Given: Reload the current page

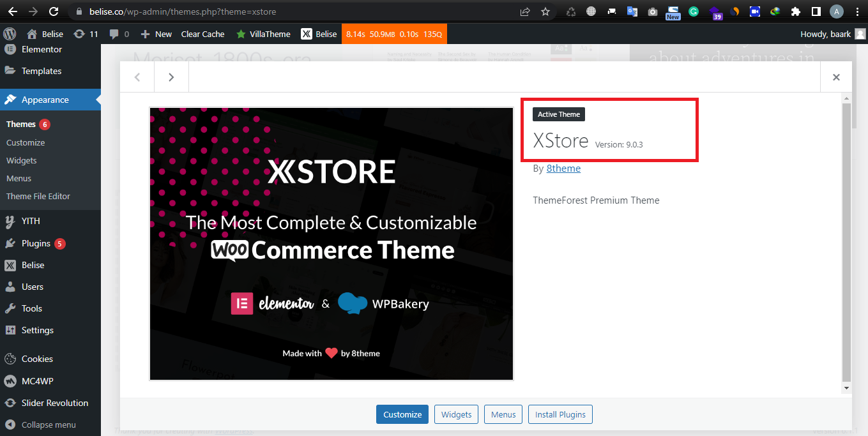Looking at the screenshot, I should coord(54,11).
